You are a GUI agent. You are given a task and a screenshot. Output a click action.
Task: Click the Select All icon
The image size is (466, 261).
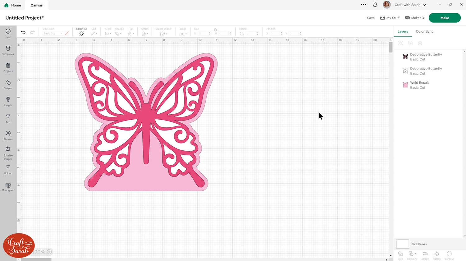pyautogui.click(x=81, y=34)
